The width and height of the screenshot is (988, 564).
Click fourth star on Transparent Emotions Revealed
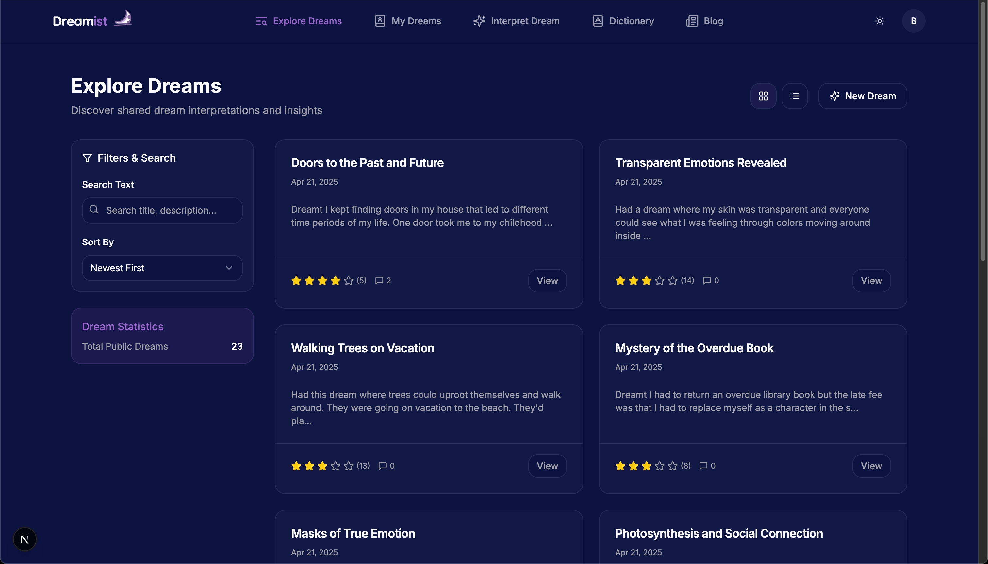point(659,280)
